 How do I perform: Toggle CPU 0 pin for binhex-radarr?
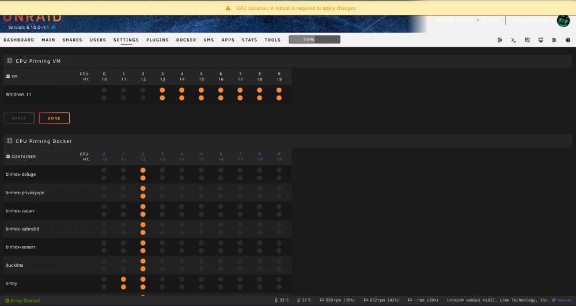tap(104, 206)
